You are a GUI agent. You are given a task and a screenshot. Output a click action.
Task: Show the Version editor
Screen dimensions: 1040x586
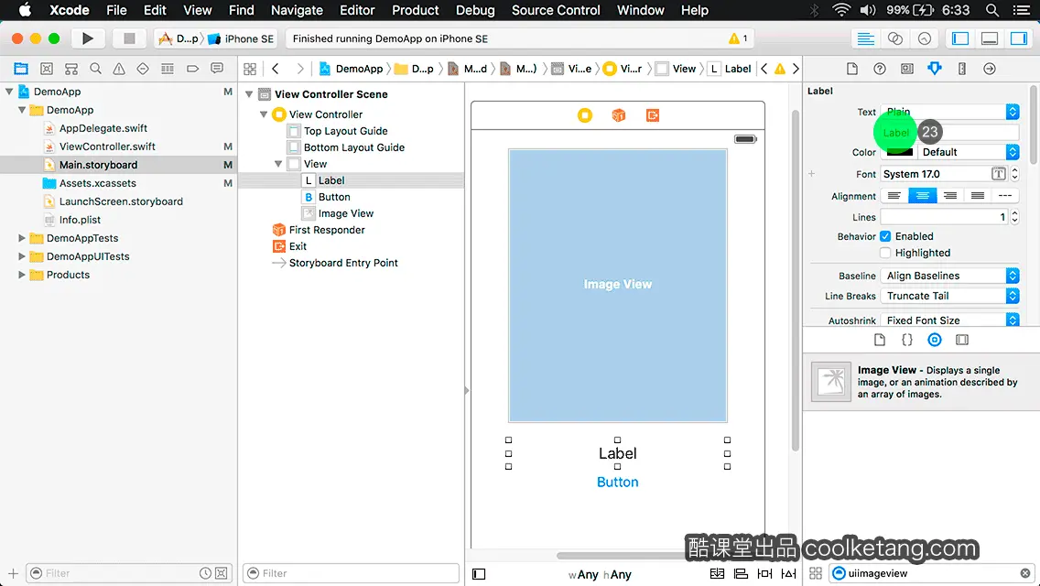tap(924, 38)
